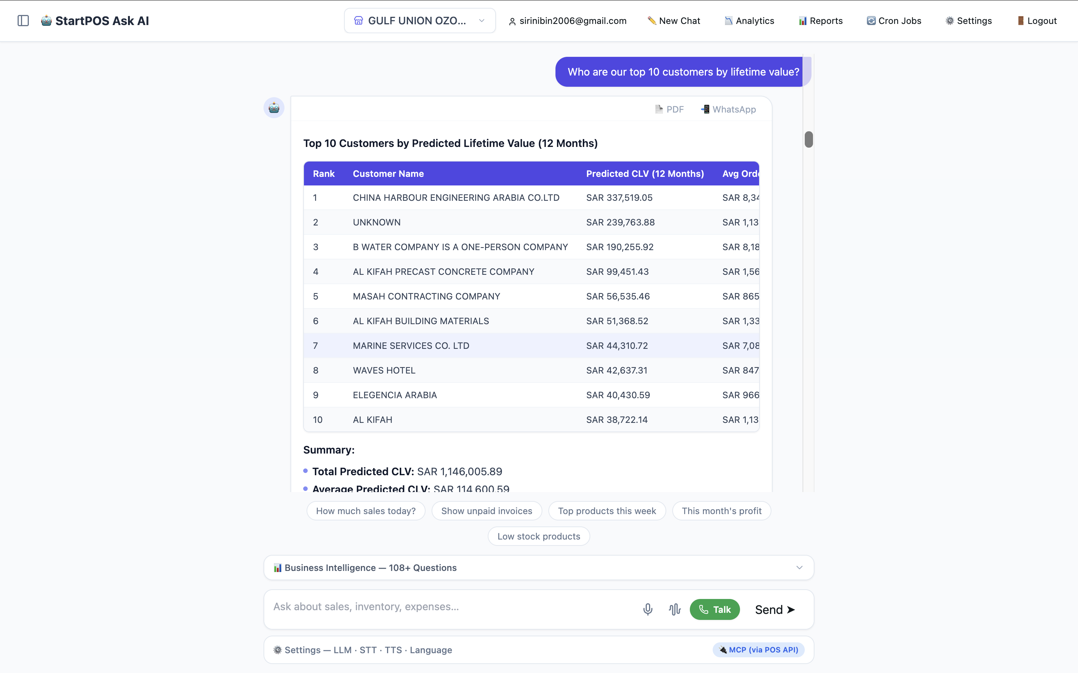Click the user question message bubble

click(x=683, y=72)
